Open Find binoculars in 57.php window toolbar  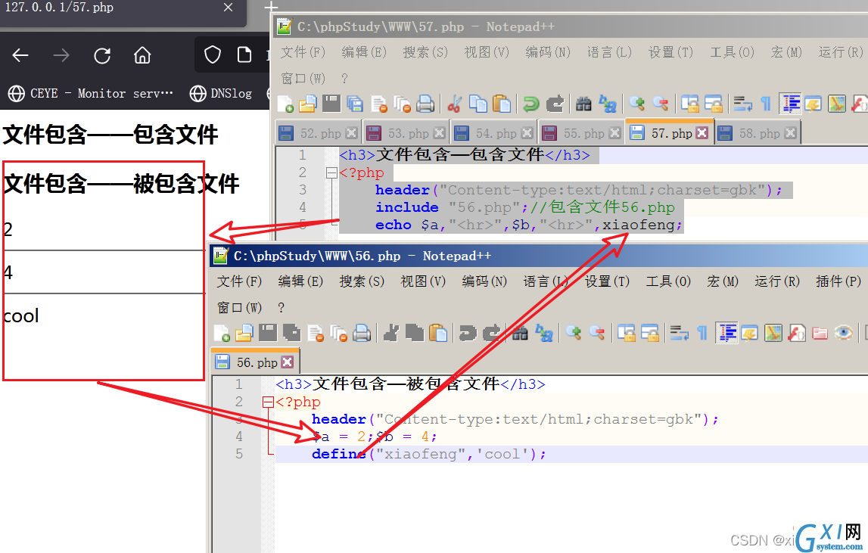pyautogui.click(x=583, y=104)
